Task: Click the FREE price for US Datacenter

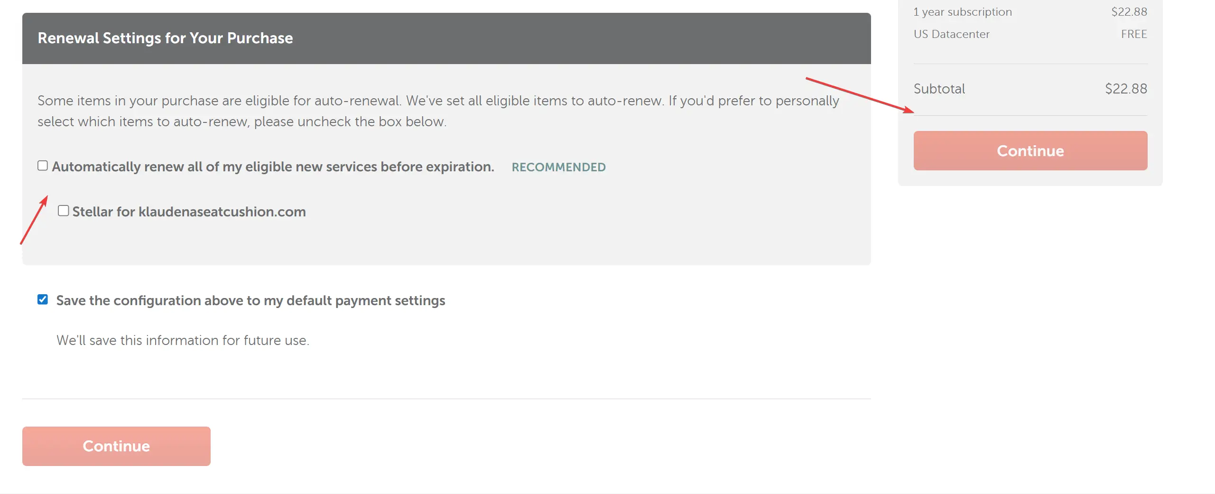Action: 1134,34
